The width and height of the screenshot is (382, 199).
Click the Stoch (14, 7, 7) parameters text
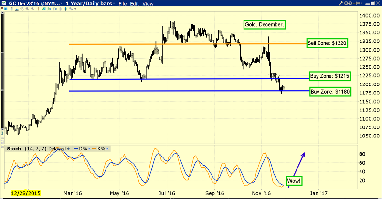tap(35, 149)
